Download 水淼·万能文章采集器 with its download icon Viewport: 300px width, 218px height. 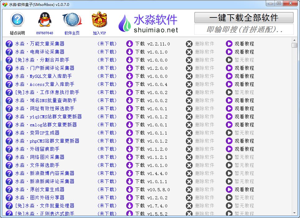129,44
